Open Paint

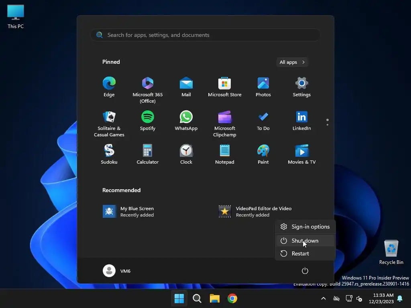coord(263,155)
